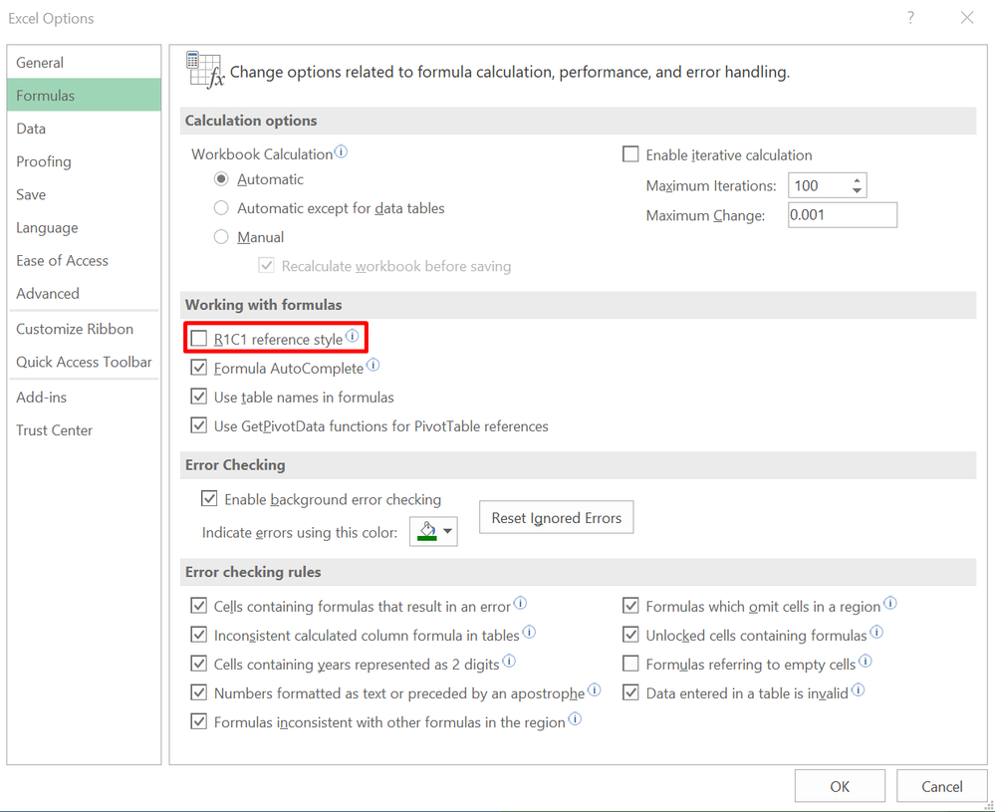
Task: Select the Automatic calculation radio button
Action: tap(221, 179)
